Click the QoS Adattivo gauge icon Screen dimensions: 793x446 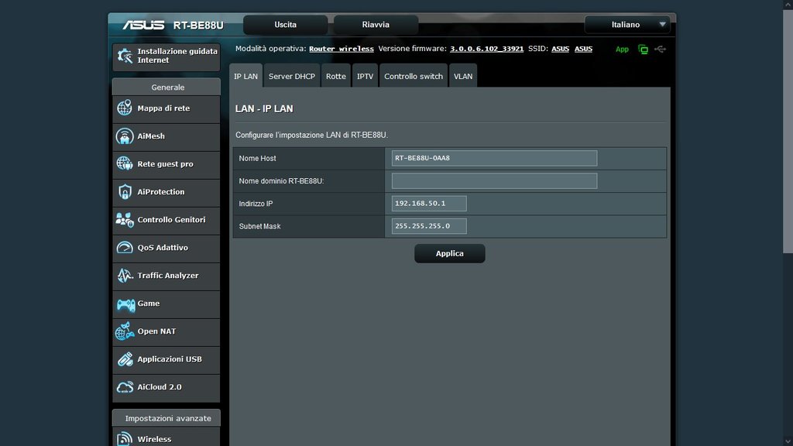pos(125,248)
